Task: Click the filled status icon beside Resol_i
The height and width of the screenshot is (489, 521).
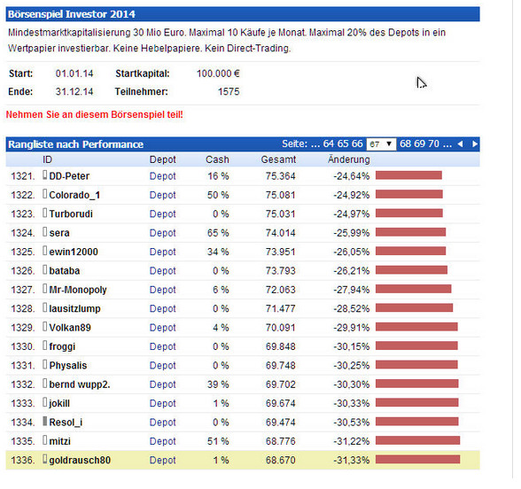Action: click(x=45, y=422)
